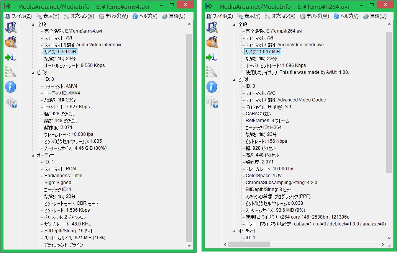Select row ストリームサイズ: 93.6 MiB (9%)

(275, 210)
